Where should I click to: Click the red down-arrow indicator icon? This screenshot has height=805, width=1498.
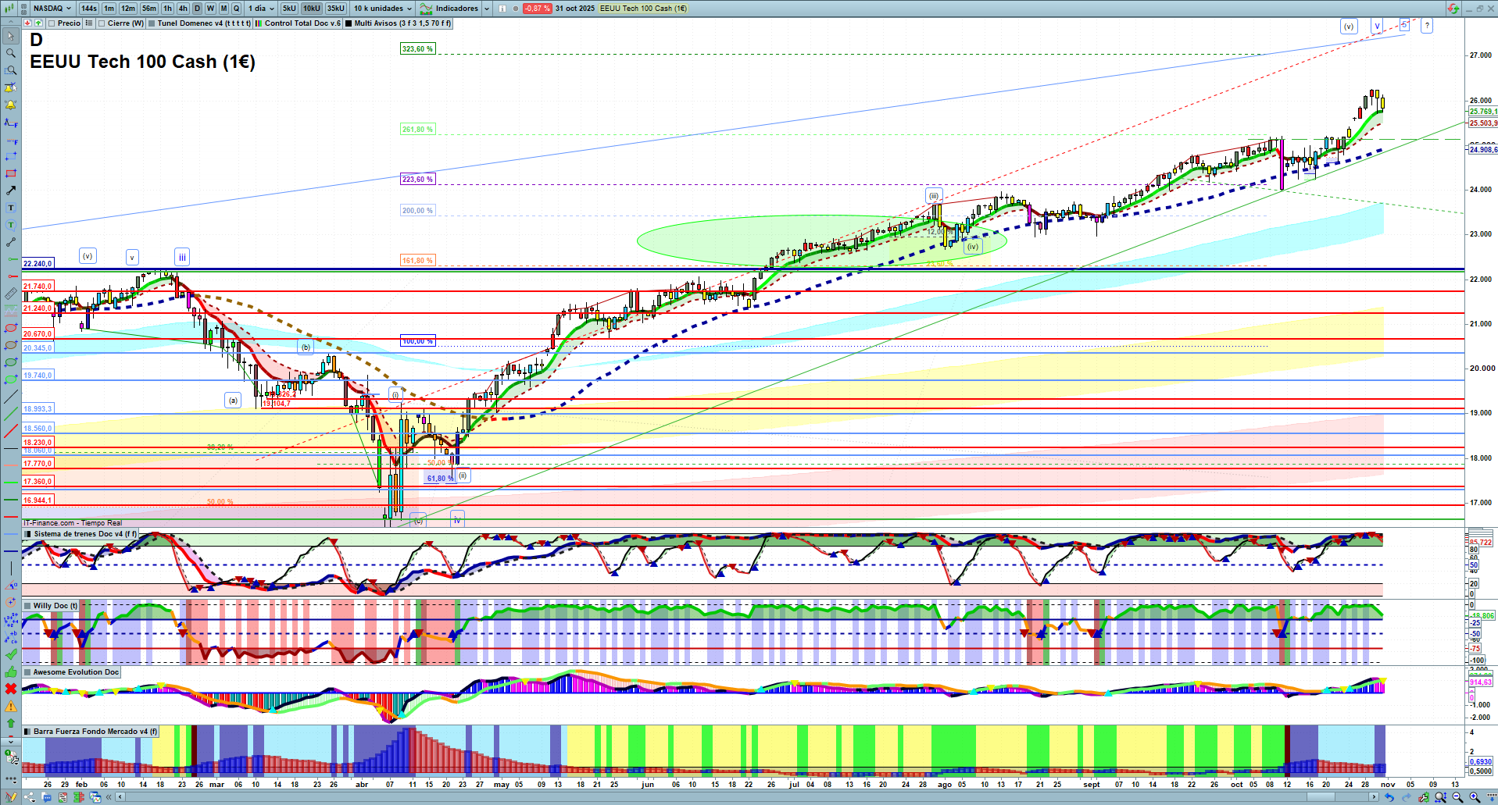click(28, 23)
